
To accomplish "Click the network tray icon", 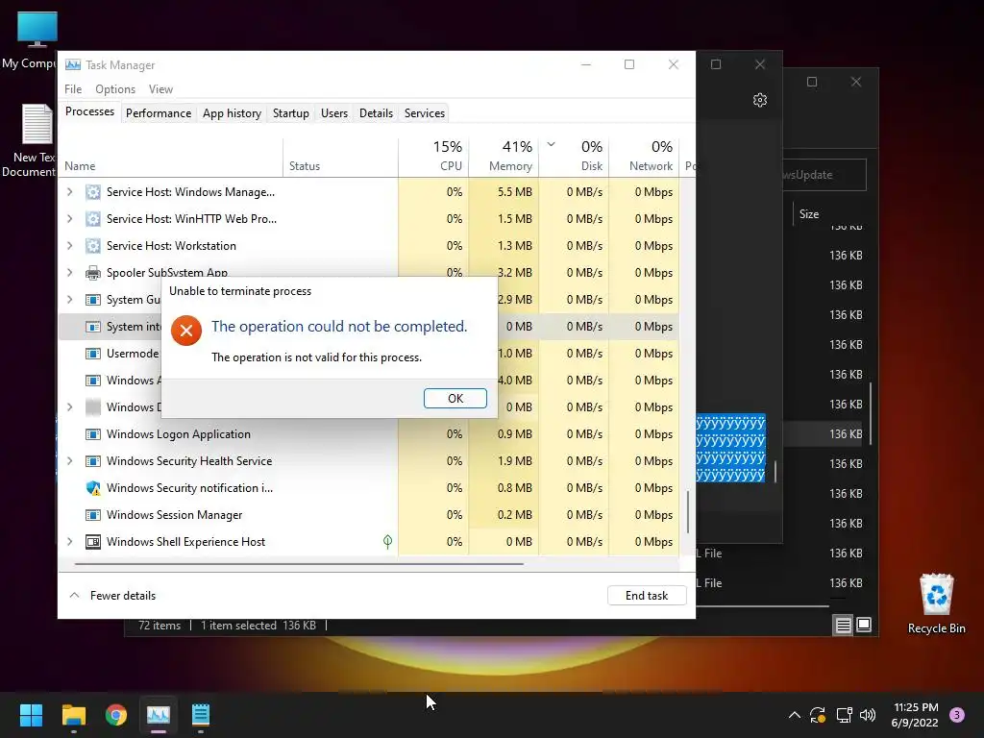I will tap(844, 715).
